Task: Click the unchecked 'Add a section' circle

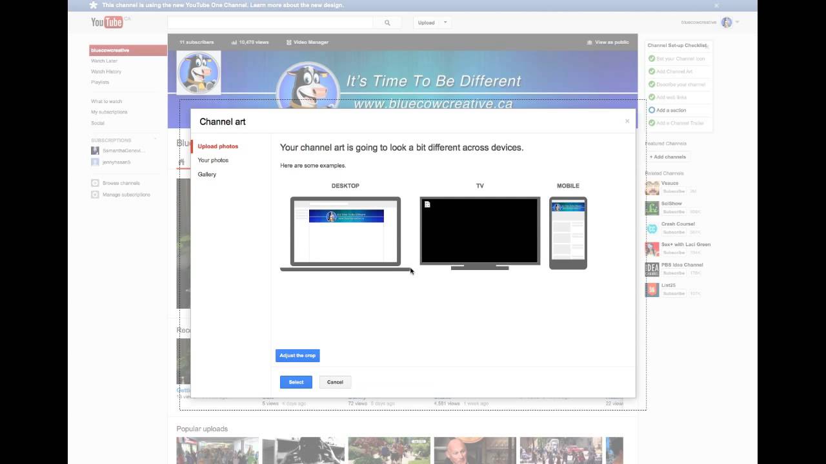Action: 652,110
